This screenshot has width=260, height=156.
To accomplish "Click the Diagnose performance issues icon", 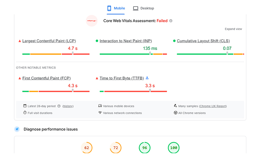I will pyautogui.click(x=17, y=129).
